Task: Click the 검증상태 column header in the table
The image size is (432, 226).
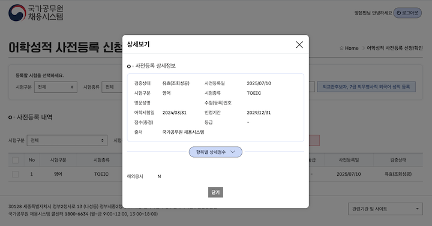Action: tap(398, 160)
